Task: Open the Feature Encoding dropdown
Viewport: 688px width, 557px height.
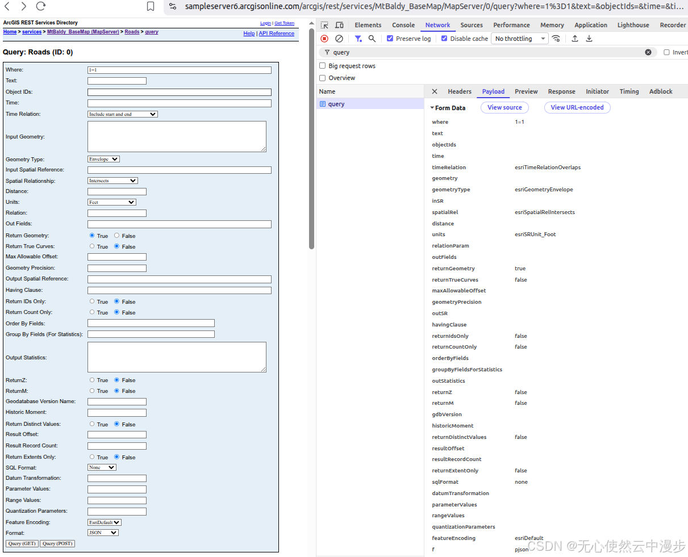Action: (105, 522)
